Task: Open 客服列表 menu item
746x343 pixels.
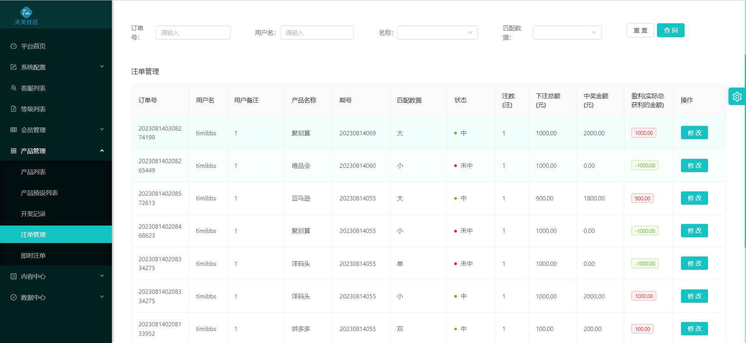Action: click(x=56, y=88)
